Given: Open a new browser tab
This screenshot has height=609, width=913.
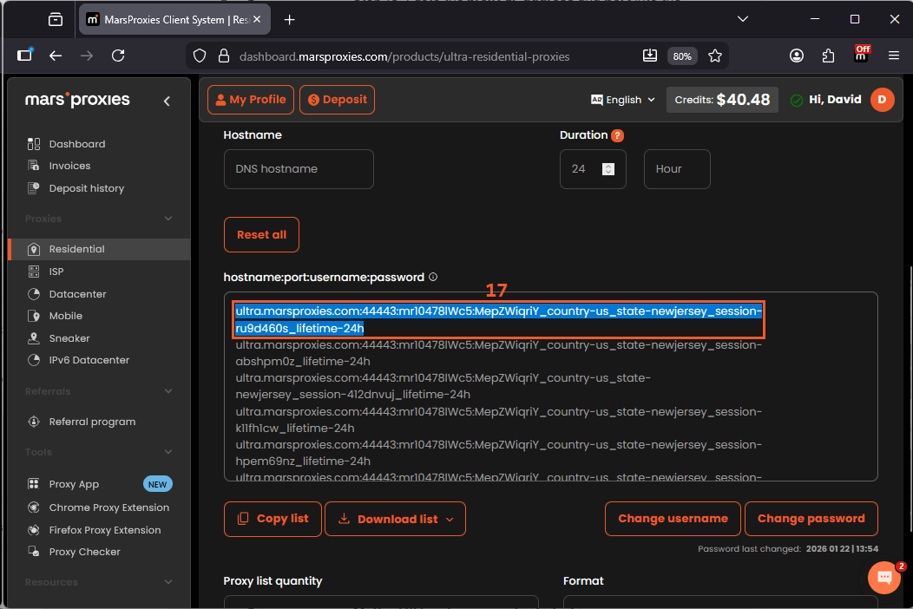Looking at the screenshot, I should pyautogui.click(x=289, y=20).
